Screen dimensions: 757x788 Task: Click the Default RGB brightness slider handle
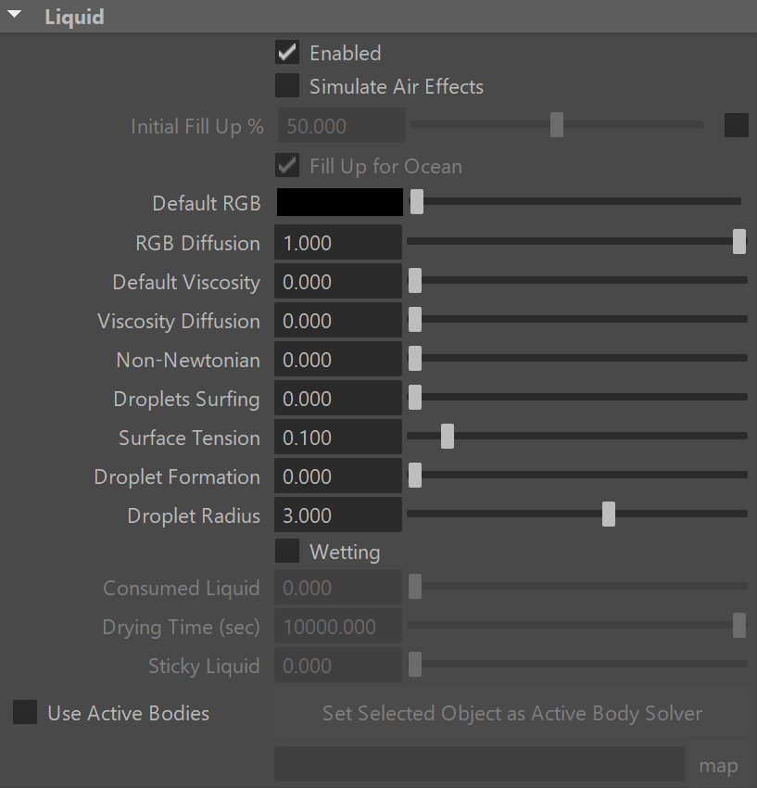[x=416, y=201]
